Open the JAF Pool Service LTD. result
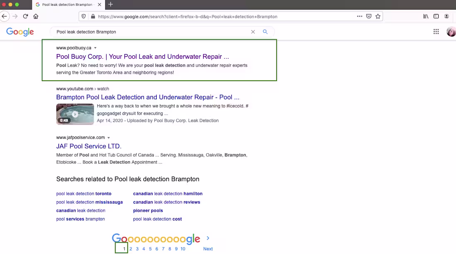456x254 pixels. click(x=89, y=146)
